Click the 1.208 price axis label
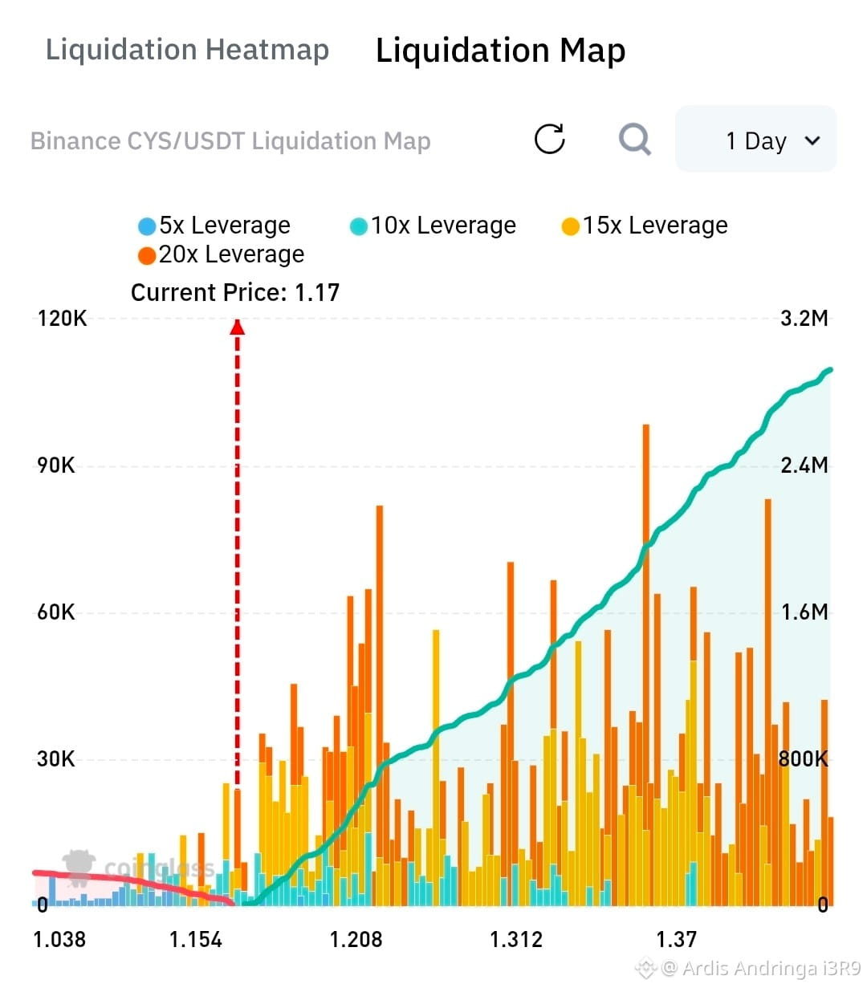867x988 pixels. tap(356, 939)
